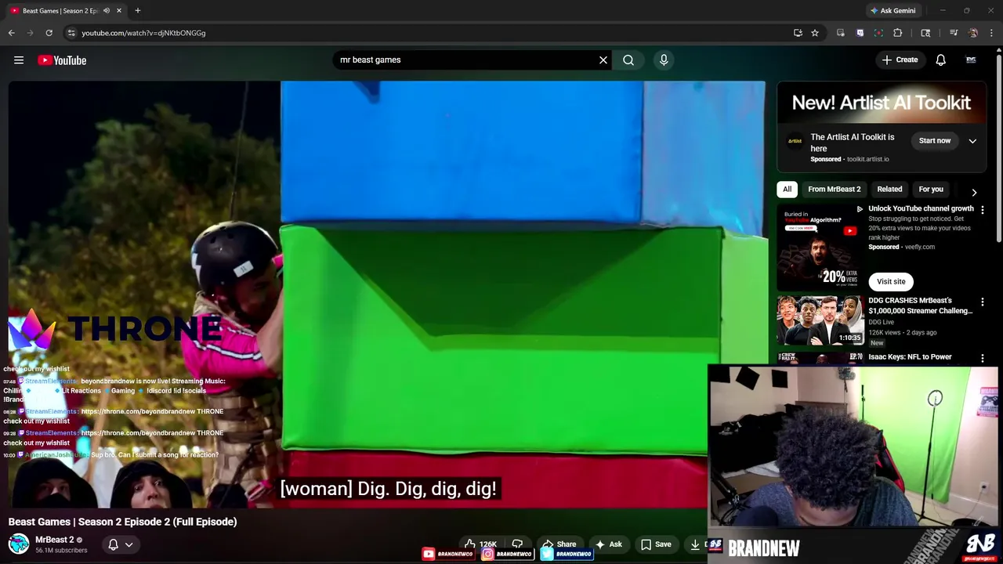
Task: Click Visit site button
Action: coord(891,281)
